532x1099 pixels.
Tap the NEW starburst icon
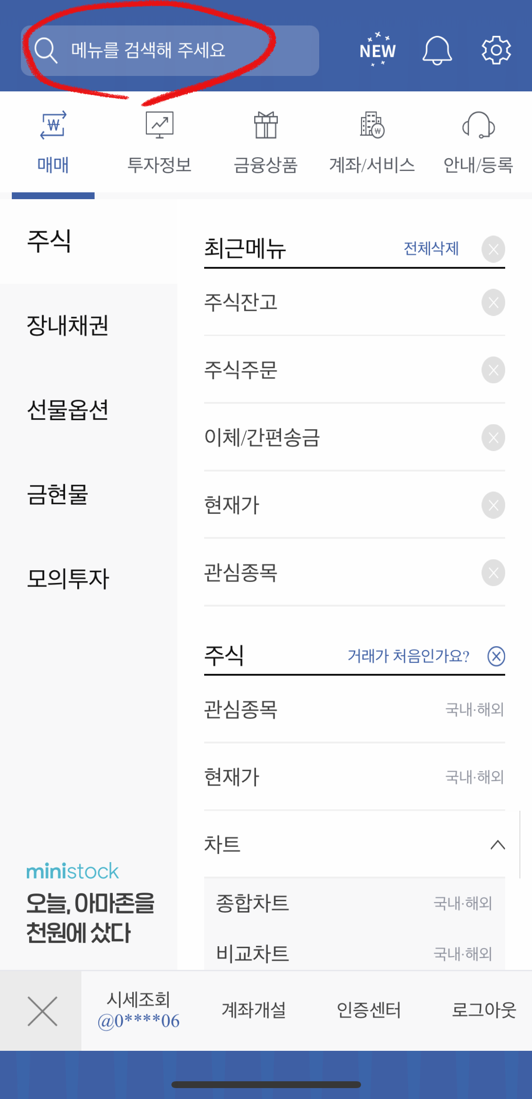tap(377, 50)
